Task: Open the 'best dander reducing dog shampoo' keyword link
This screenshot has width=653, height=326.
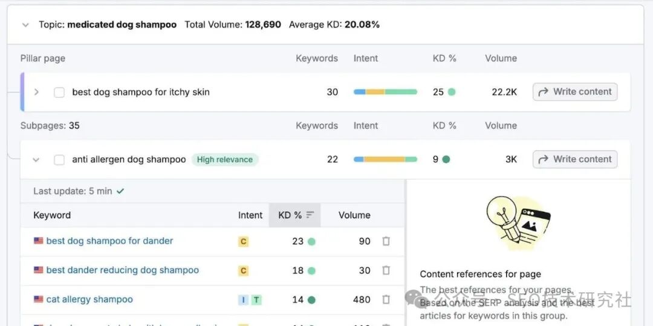Action: tap(122, 270)
